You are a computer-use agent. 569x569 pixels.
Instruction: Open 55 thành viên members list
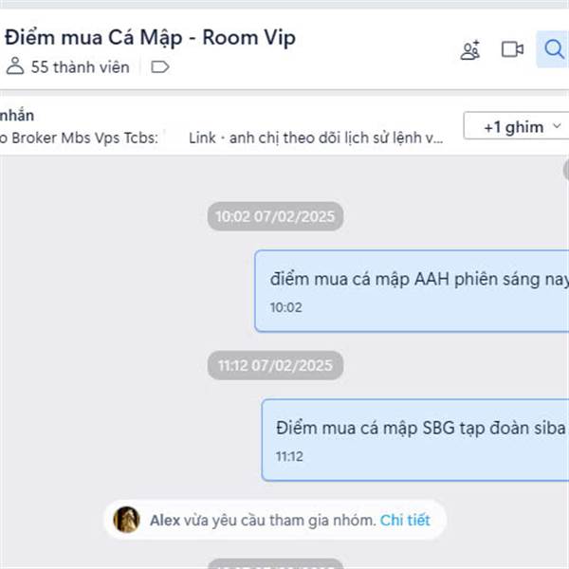pos(81,67)
